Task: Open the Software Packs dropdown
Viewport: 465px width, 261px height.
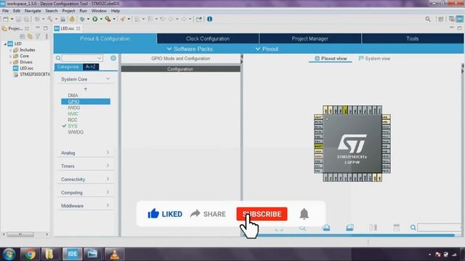Action: 190,49
